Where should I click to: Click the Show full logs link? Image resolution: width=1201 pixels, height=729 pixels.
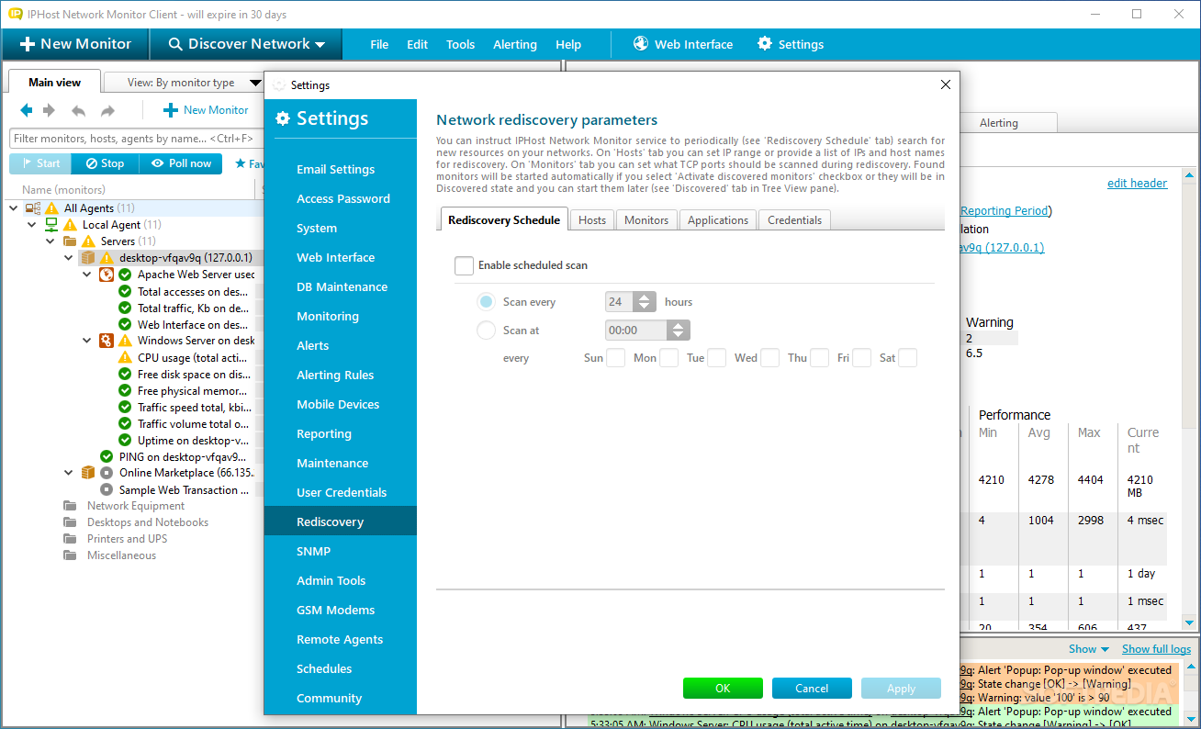pos(1156,649)
